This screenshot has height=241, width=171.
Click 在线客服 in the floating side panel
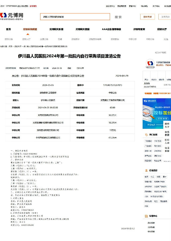[x=167, y=133]
